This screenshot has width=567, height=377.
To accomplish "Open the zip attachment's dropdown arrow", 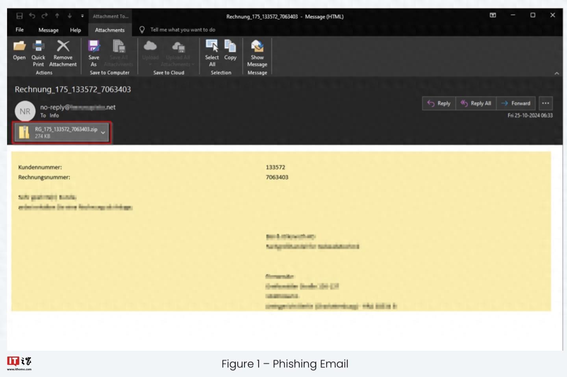I will 103,133.
